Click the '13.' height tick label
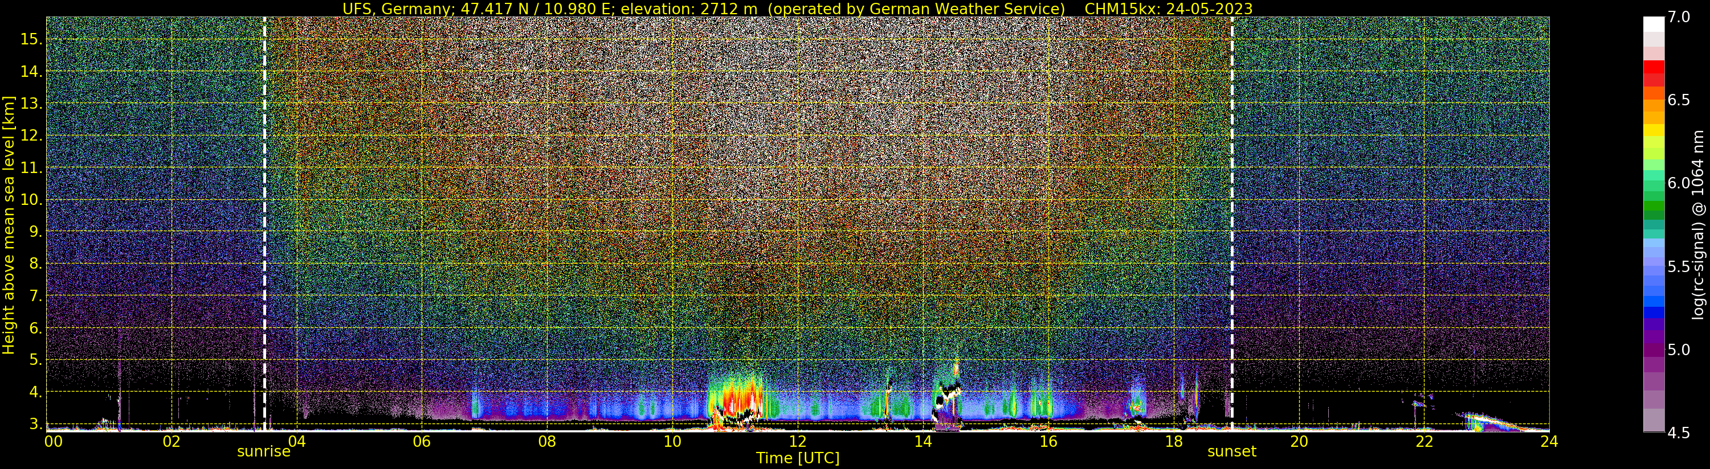The width and height of the screenshot is (1710, 469). coord(31,104)
